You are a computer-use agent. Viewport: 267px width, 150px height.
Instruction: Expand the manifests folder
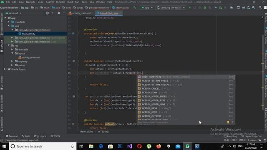click(9, 22)
